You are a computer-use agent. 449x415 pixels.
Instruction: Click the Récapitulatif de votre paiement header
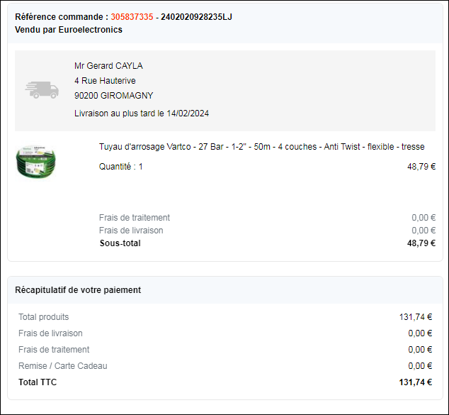point(78,289)
